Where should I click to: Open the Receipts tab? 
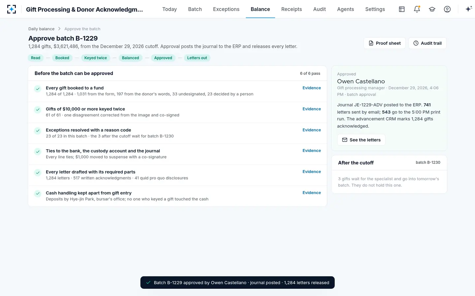coord(292,9)
